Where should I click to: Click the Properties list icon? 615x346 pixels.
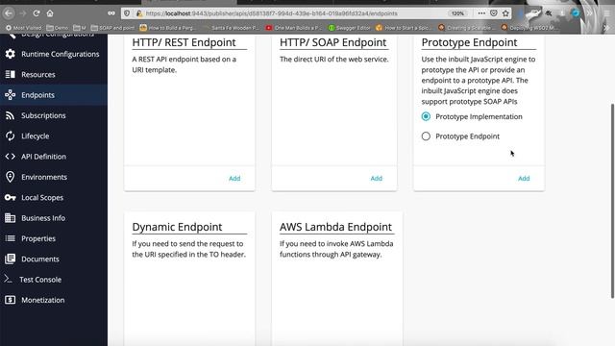(11, 238)
